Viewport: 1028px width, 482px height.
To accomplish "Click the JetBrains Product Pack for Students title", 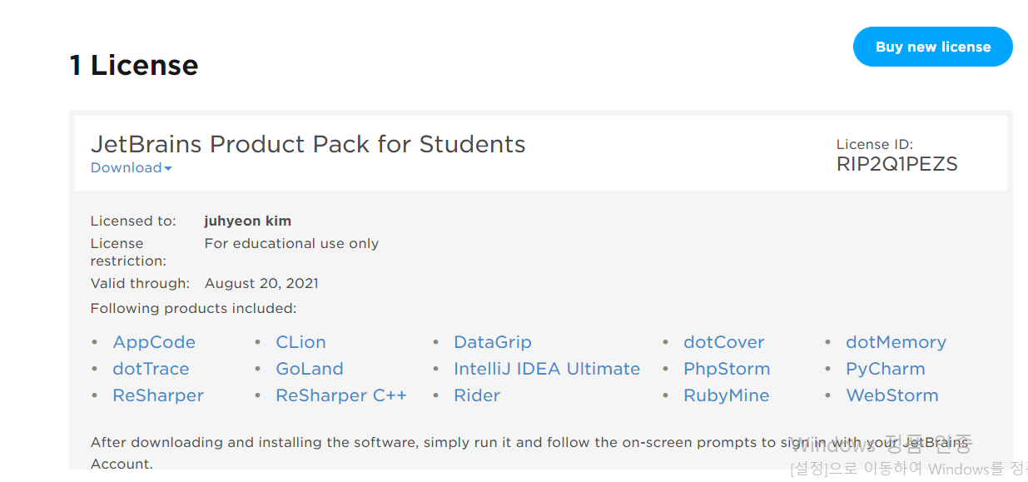I will (308, 144).
